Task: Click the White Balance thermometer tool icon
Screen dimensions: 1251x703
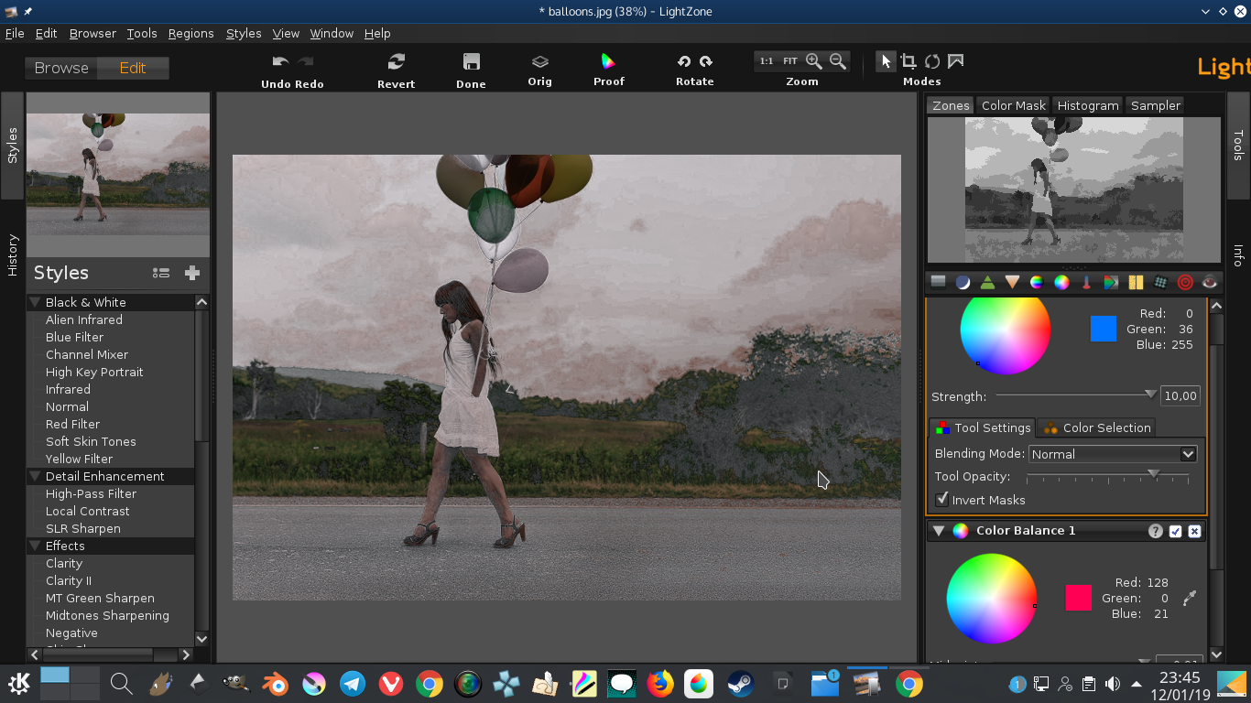Action: point(1086,283)
